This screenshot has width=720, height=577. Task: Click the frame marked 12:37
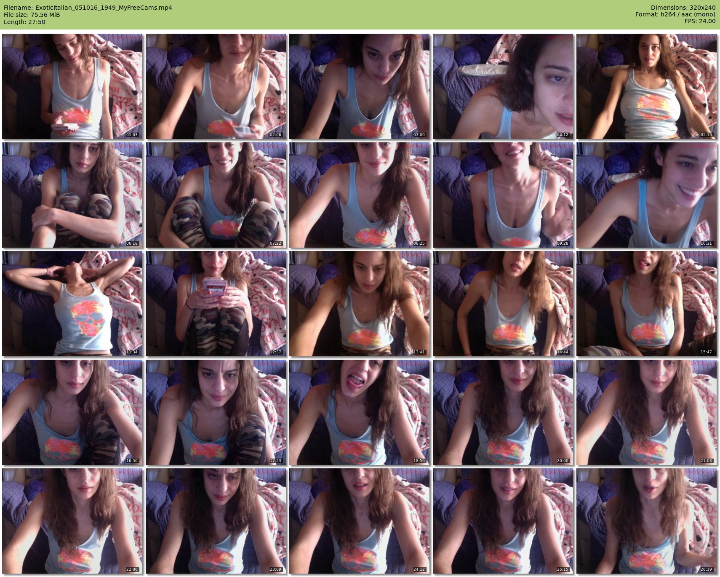[216, 304]
